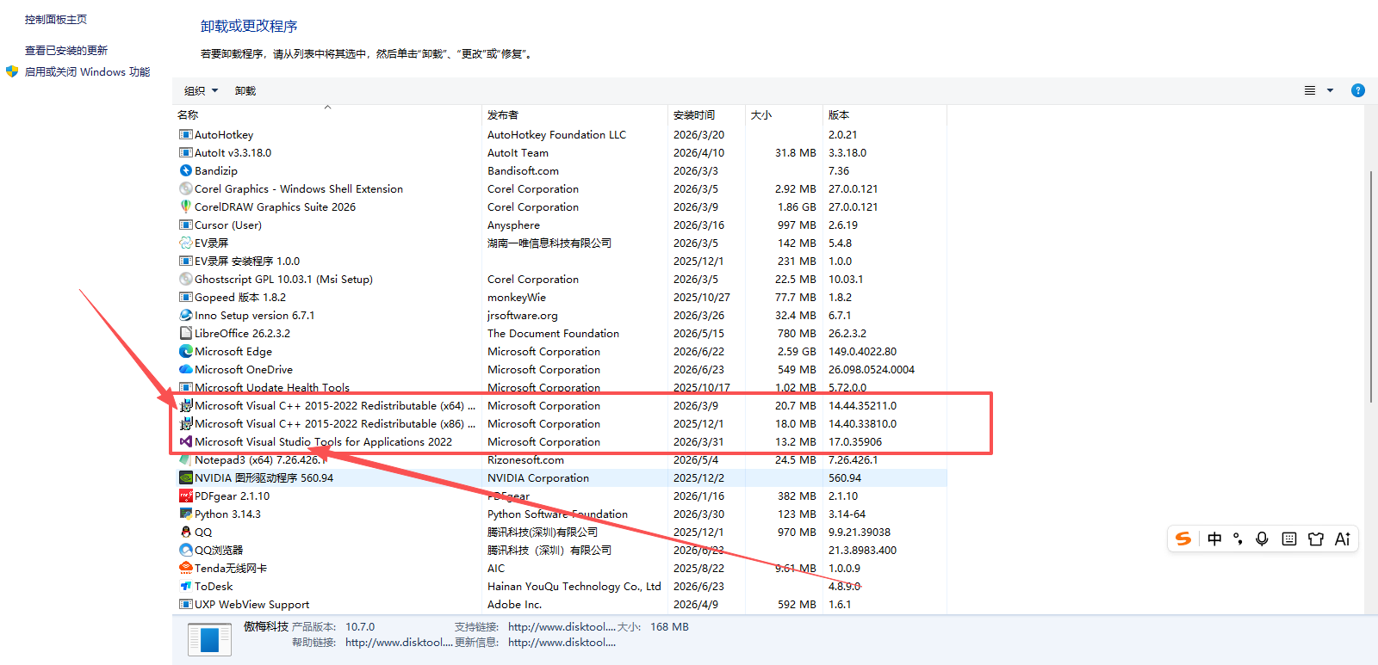Select the ToDesk program icon
The height and width of the screenshot is (665, 1378).
click(x=185, y=586)
